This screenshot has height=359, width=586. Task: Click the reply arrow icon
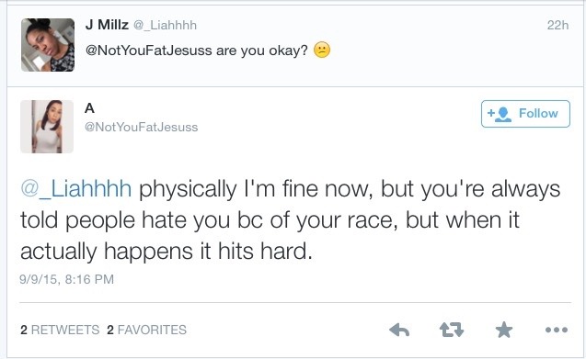point(399,330)
